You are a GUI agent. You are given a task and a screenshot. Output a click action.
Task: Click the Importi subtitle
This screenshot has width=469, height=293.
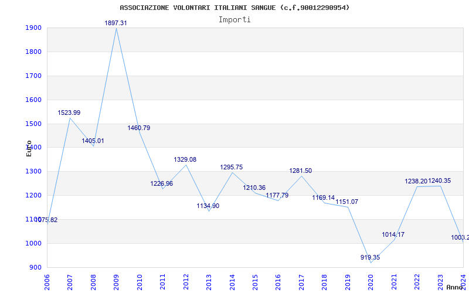click(x=235, y=20)
